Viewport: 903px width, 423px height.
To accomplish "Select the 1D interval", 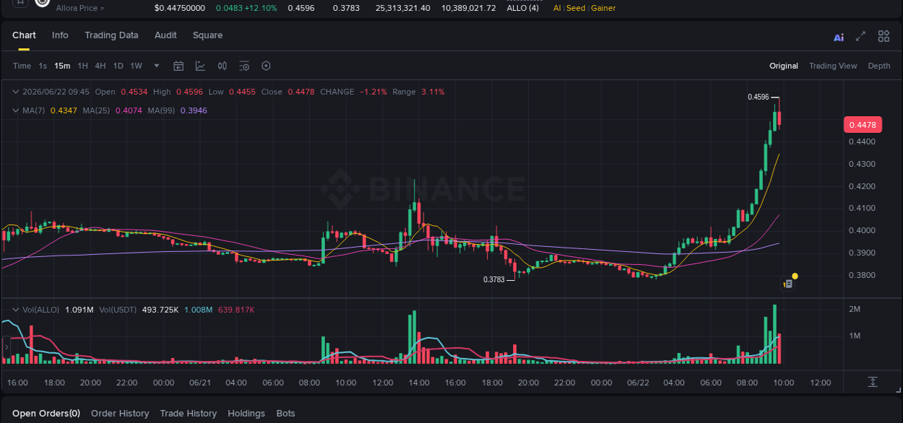I will [118, 66].
